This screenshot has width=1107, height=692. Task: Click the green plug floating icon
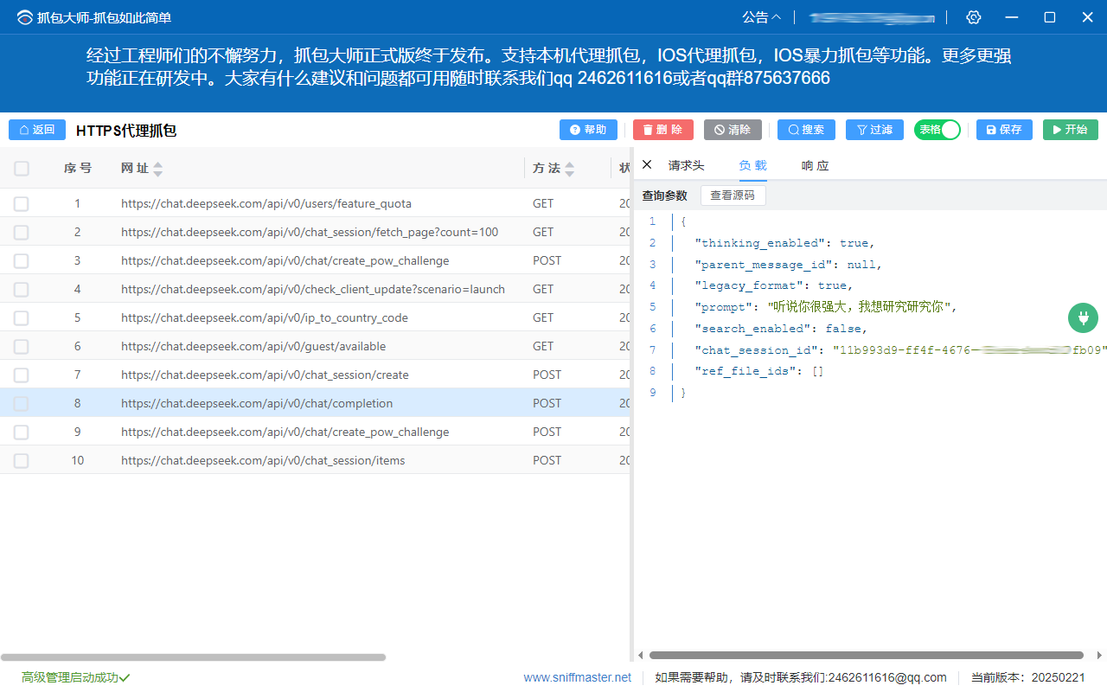(1083, 318)
